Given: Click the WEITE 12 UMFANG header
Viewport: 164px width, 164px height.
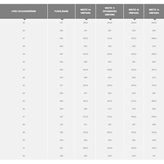Looking at the screenshot, I should pyautogui.click(x=134, y=11).
